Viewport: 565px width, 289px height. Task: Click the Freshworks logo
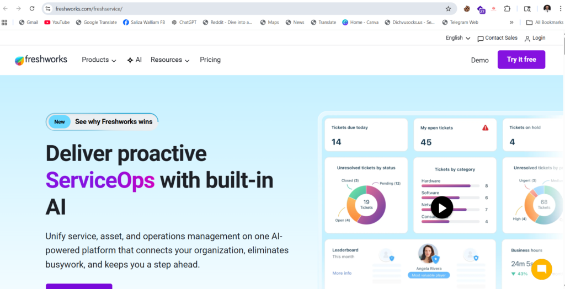pos(41,60)
